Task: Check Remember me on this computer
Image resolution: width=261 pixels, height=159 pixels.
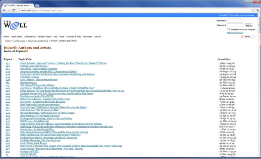Action: [x=229, y=29]
